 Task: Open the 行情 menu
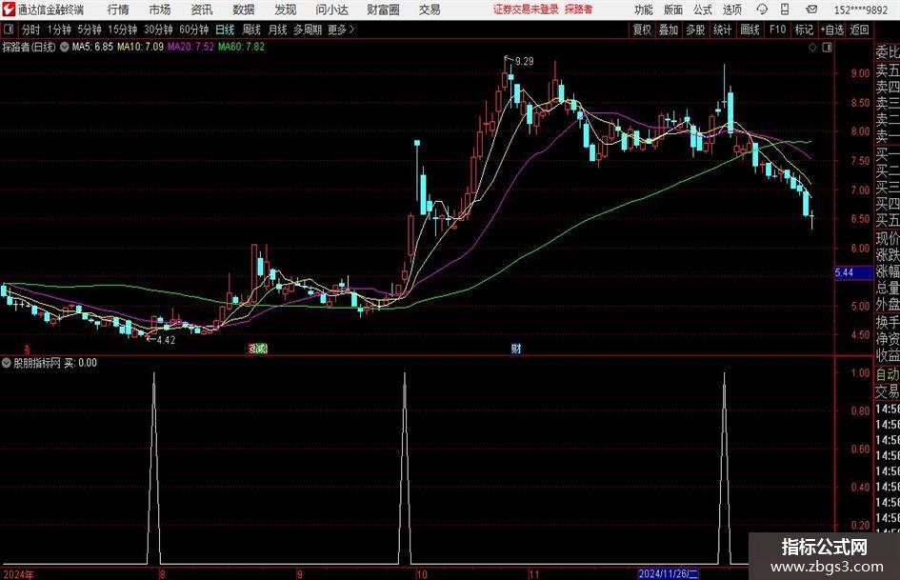118,10
